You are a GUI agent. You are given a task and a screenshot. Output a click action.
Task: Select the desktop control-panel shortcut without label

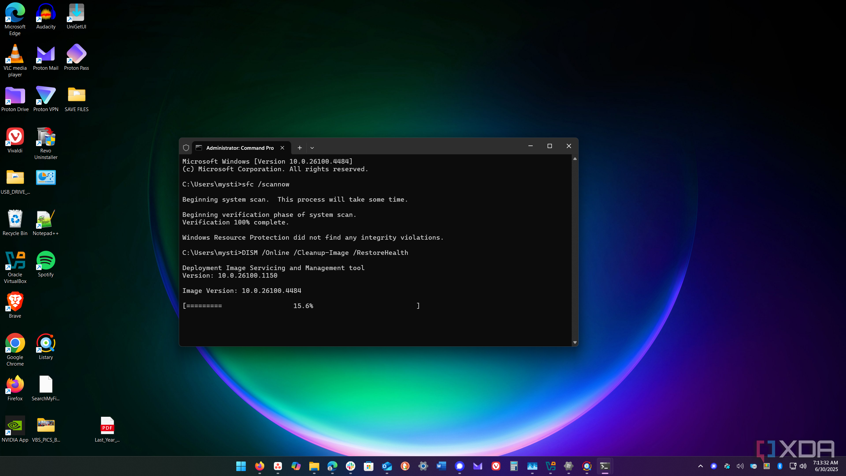pyautogui.click(x=46, y=178)
